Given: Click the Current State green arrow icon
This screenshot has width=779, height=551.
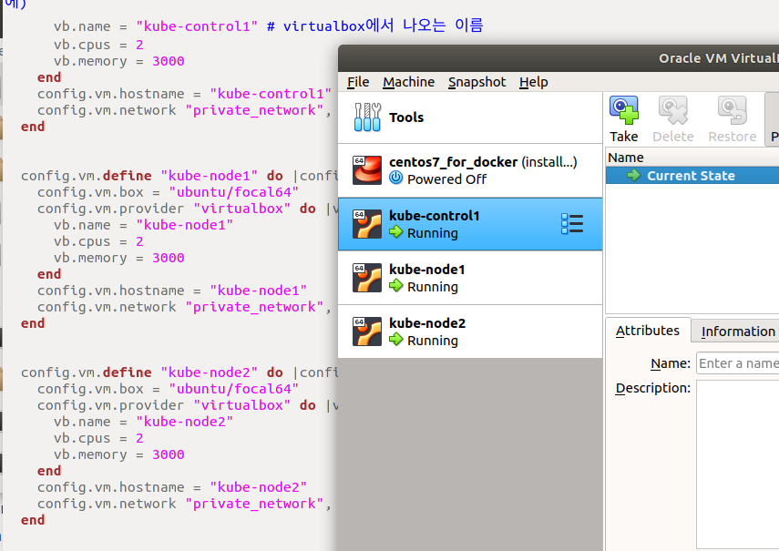Looking at the screenshot, I should [634, 175].
